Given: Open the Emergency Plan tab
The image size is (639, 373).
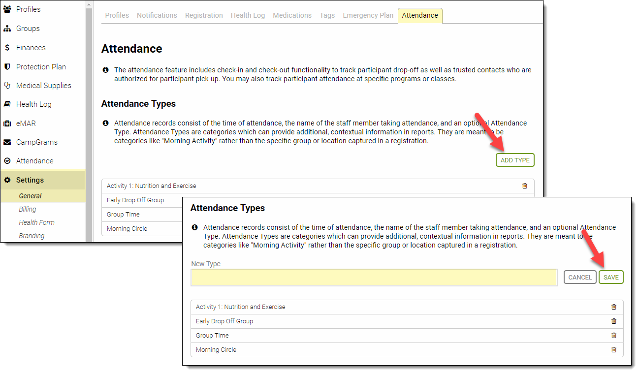Looking at the screenshot, I should 368,15.
